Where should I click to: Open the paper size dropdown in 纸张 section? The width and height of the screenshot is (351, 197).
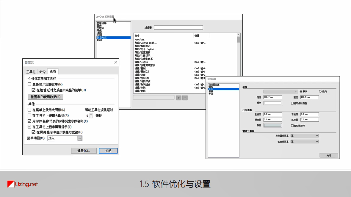pyautogui.click(x=280, y=91)
